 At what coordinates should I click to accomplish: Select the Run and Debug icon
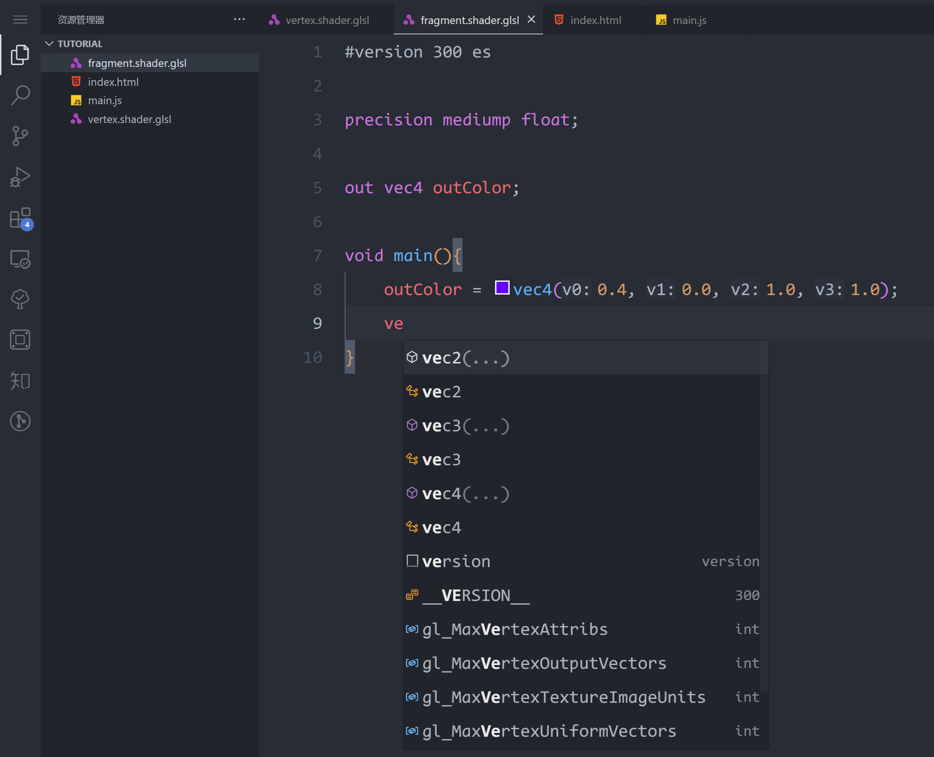(20, 177)
